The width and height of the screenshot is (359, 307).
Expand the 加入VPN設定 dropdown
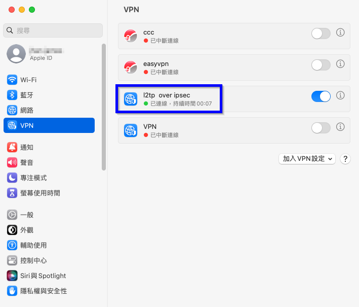coord(307,159)
